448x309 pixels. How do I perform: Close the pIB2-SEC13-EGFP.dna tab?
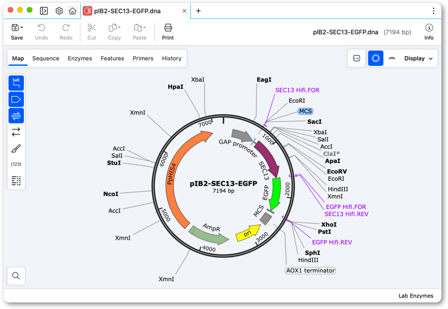click(x=184, y=11)
